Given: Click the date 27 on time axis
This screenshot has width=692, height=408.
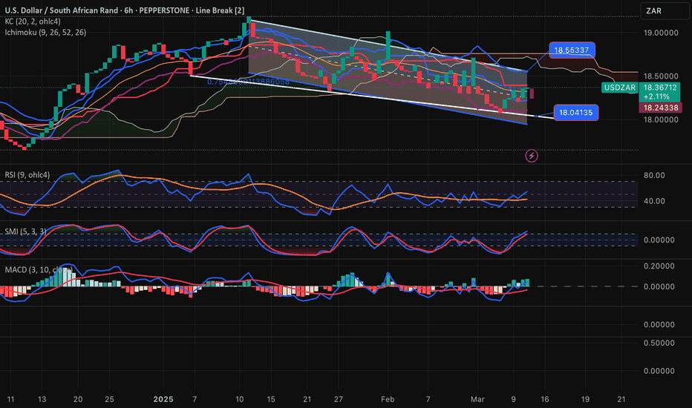Looking at the screenshot, I should click(338, 399).
